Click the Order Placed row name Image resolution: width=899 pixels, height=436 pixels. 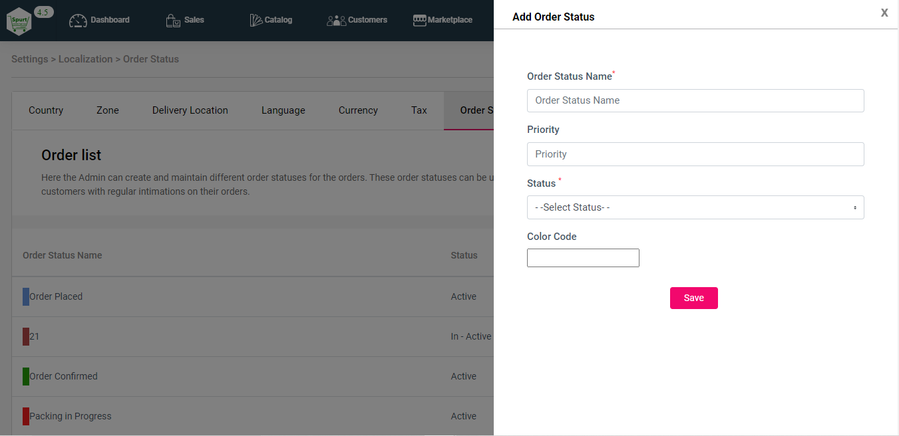pos(56,296)
